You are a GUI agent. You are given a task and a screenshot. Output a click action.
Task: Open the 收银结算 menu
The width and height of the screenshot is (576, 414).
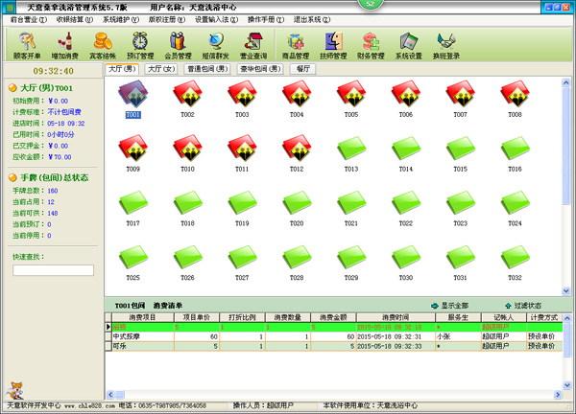[x=74, y=19]
